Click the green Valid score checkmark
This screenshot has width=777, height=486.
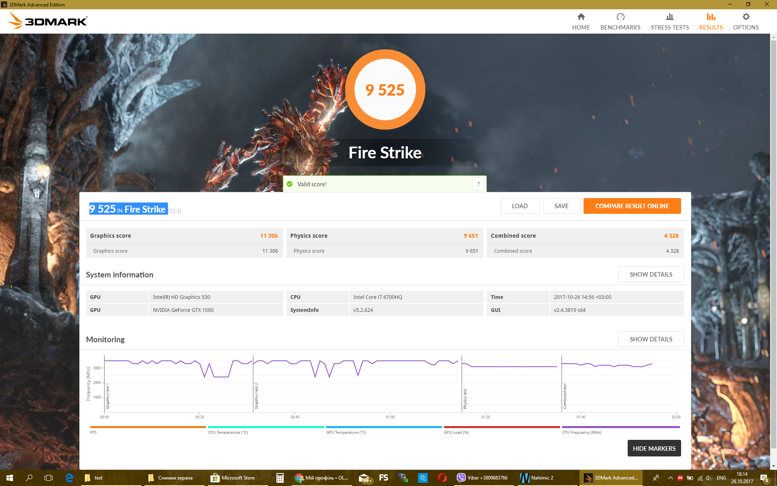tap(290, 184)
